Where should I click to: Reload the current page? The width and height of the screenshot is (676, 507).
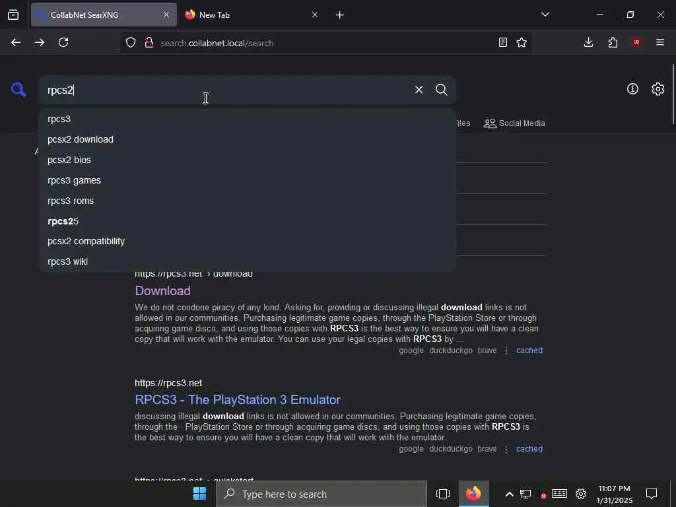coord(63,42)
